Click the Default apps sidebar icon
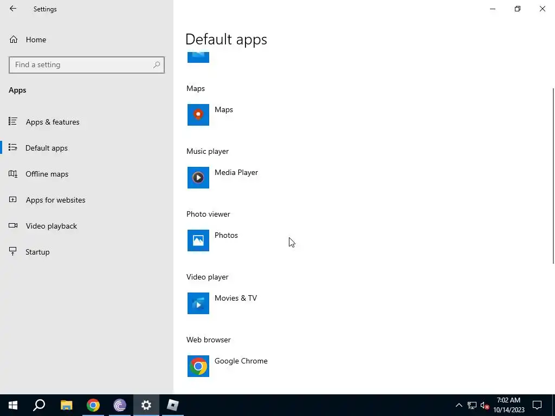The height and width of the screenshot is (416, 555). coord(13,147)
